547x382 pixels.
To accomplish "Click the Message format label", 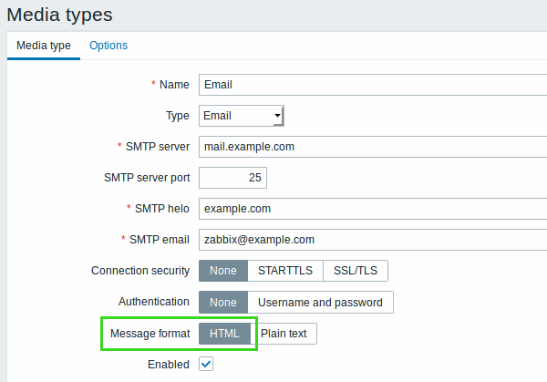I will tap(150, 334).
